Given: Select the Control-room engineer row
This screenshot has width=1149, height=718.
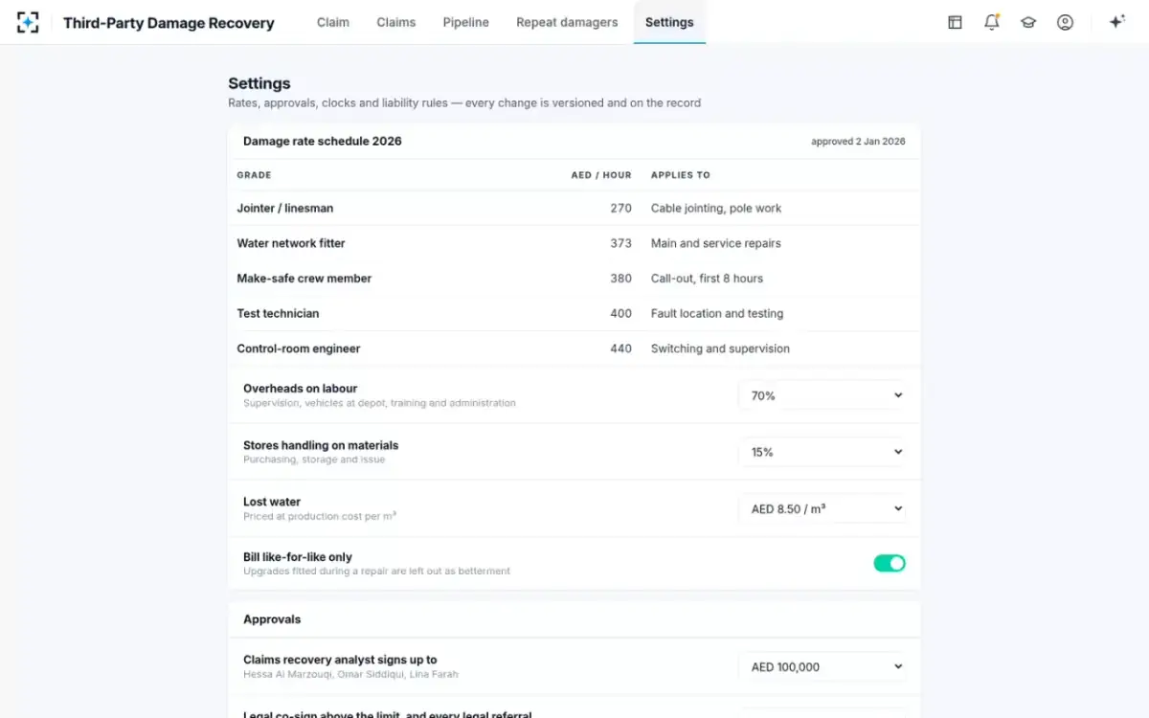Looking at the screenshot, I should 574,348.
